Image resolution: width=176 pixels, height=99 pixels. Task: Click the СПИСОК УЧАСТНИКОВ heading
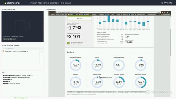tap(11, 45)
